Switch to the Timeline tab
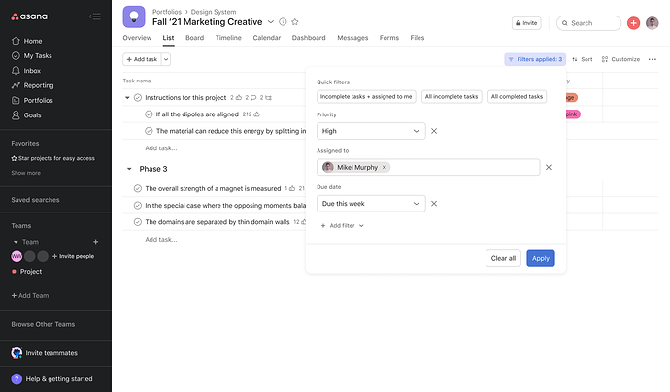The height and width of the screenshot is (392, 670). point(228,38)
